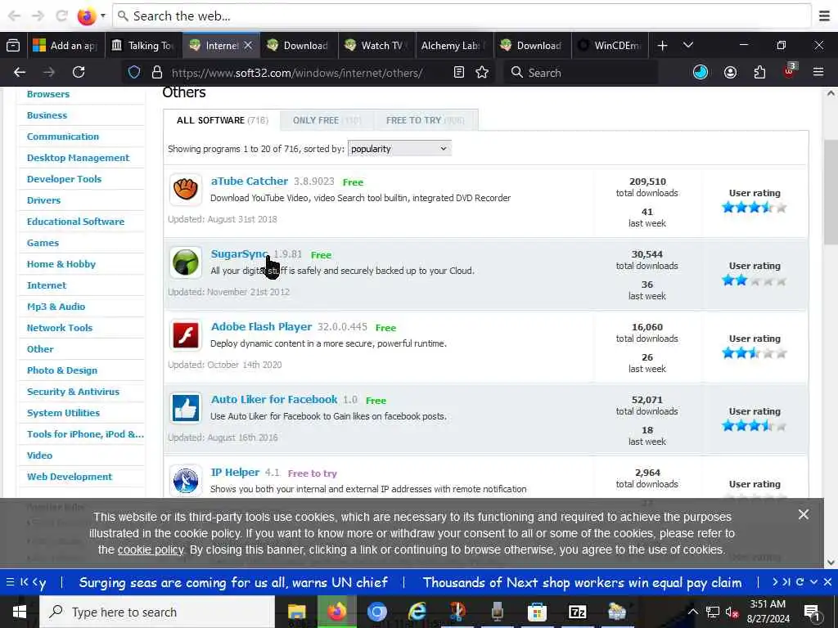Image resolution: width=838 pixels, height=628 pixels.
Task: Open 7-Zip from the taskbar
Action: (577, 612)
